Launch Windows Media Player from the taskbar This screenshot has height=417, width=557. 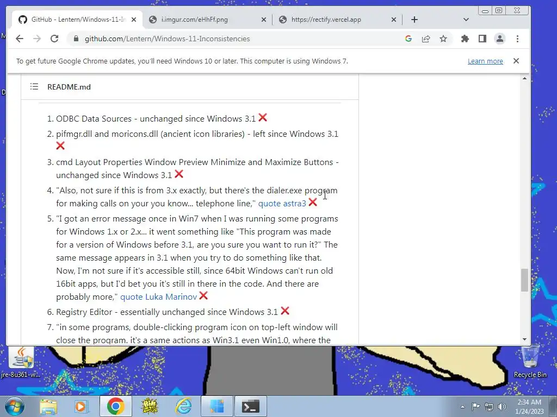pyautogui.click(x=81, y=406)
